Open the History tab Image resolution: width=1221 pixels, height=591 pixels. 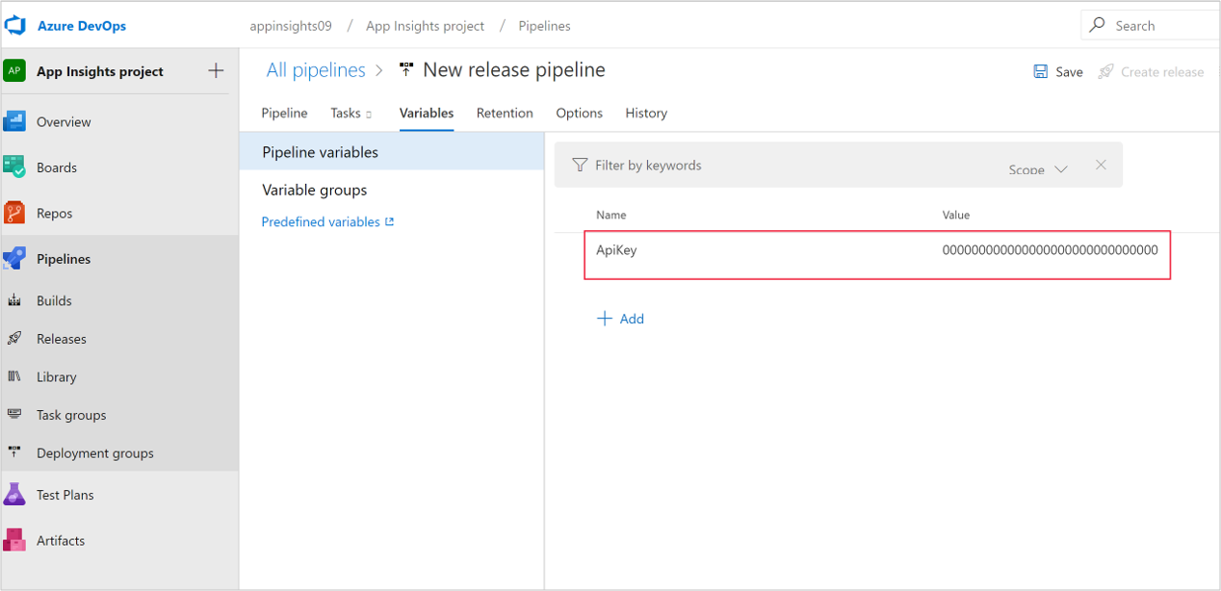pos(646,113)
